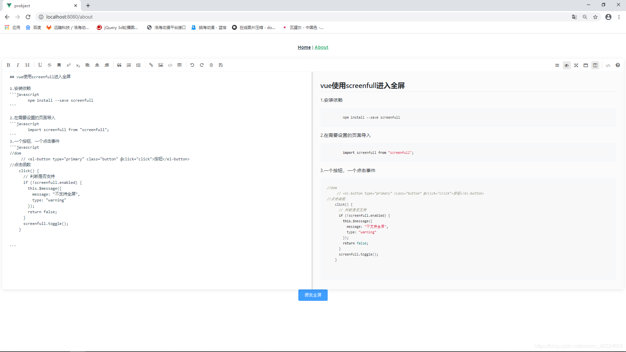Open the jQuery 3d轮播图 bookmark
Image resolution: width=626 pixels, height=352 pixels.
(117, 28)
